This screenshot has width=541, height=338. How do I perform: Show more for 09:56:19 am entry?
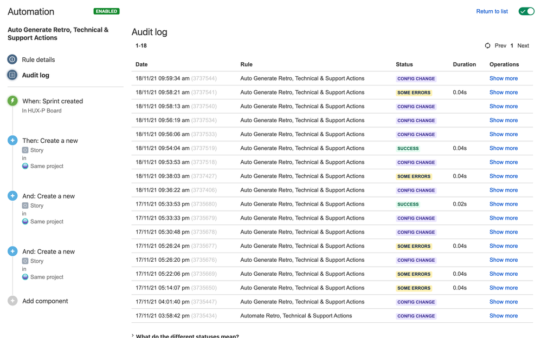click(504, 120)
